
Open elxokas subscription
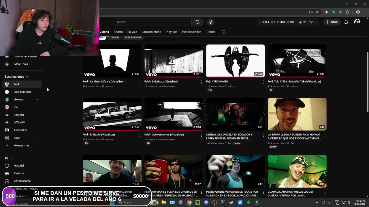22,99
